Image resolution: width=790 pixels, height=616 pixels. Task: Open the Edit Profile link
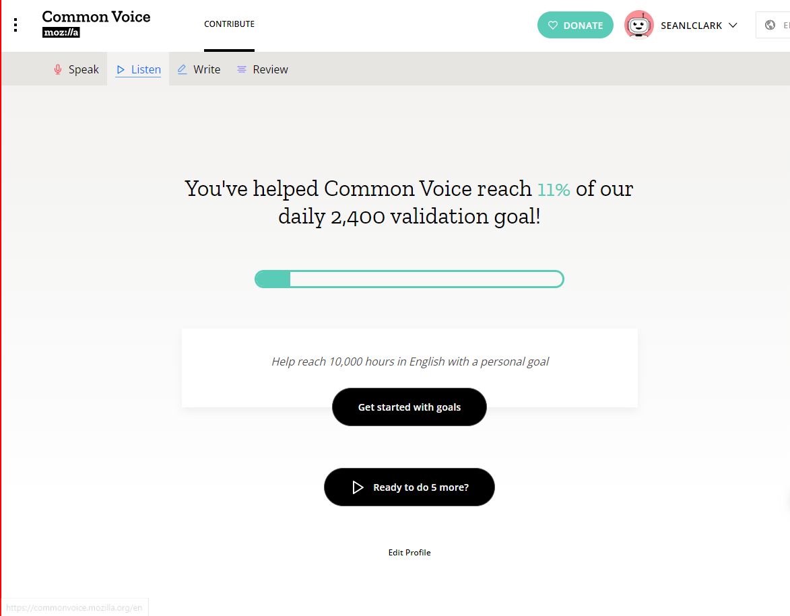pos(409,553)
